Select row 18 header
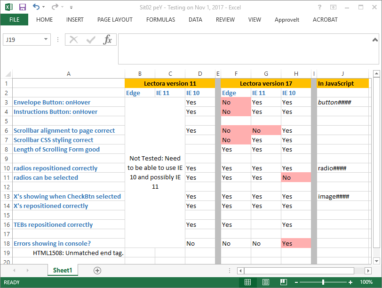Viewport: 382px width, 288px height. 7,243
